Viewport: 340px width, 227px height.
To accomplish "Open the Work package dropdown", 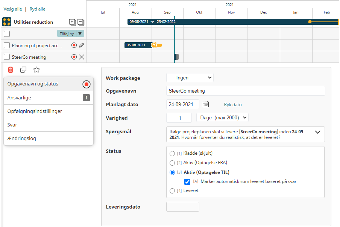I will [x=190, y=78].
